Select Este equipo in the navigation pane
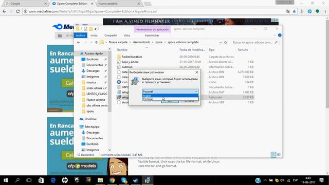329x185 pixels. (x=92, y=127)
